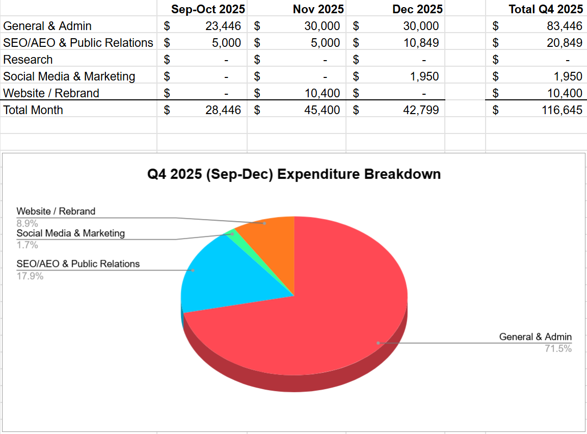Select the SEO/AEO & Public Relations row label

point(78,43)
